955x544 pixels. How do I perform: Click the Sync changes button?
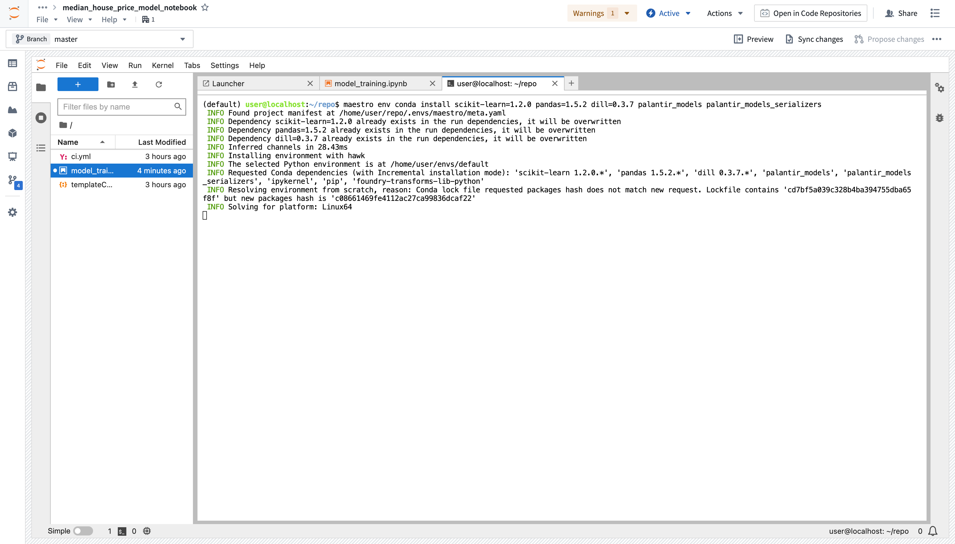click(814, 39)
